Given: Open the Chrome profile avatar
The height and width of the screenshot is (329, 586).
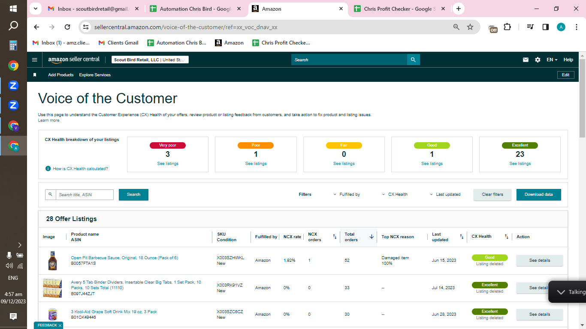Looking at the screenshot, I should click(x=561, y=27).
